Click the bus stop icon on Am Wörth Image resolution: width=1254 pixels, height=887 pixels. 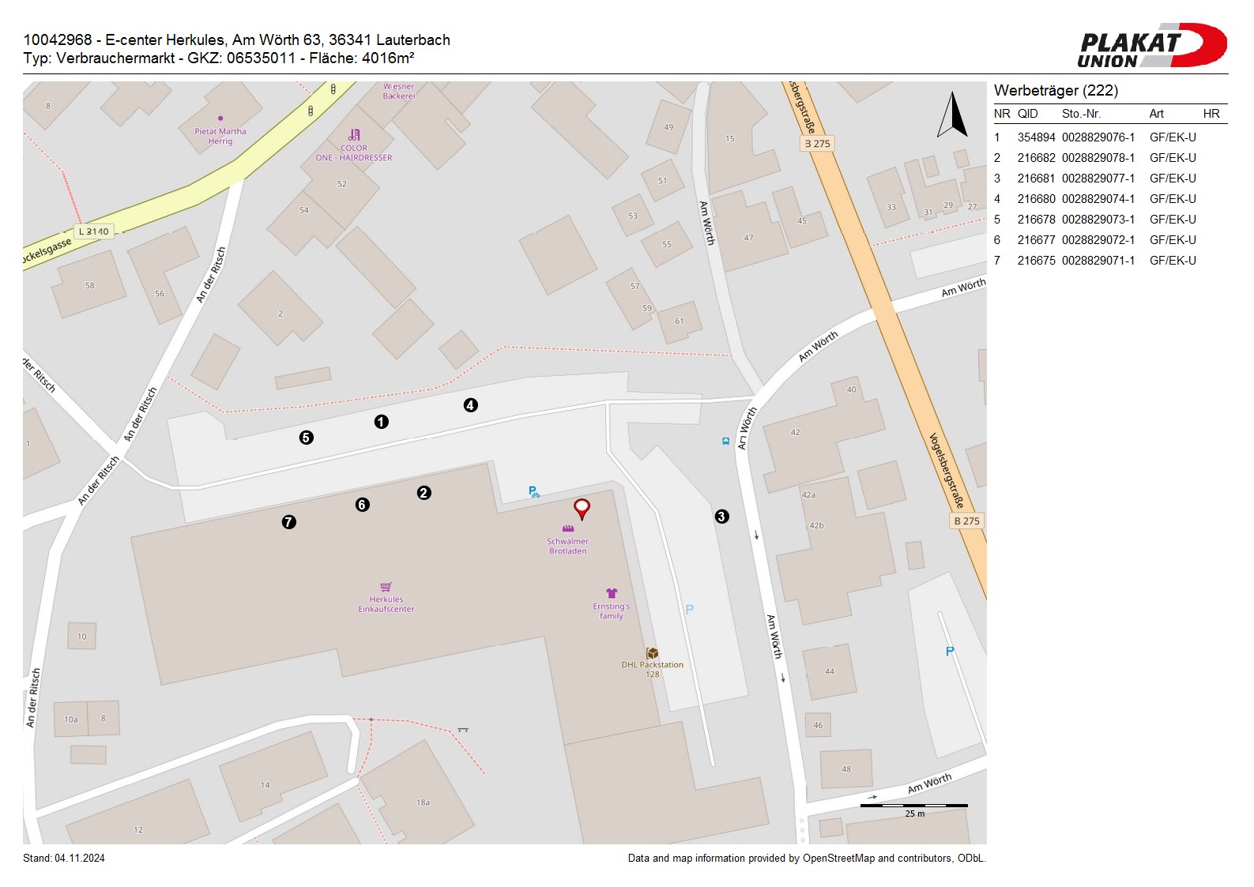pos(725,442)
